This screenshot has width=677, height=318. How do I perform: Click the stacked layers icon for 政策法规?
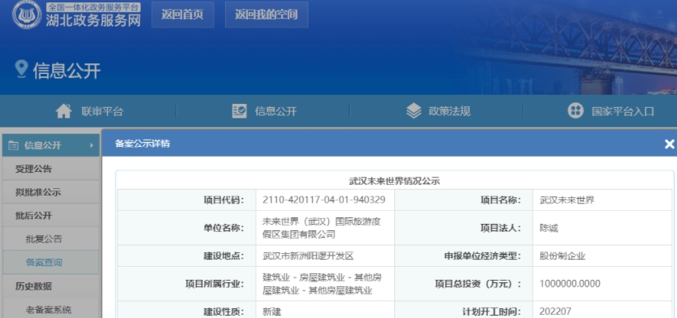(x=414, y=111)
